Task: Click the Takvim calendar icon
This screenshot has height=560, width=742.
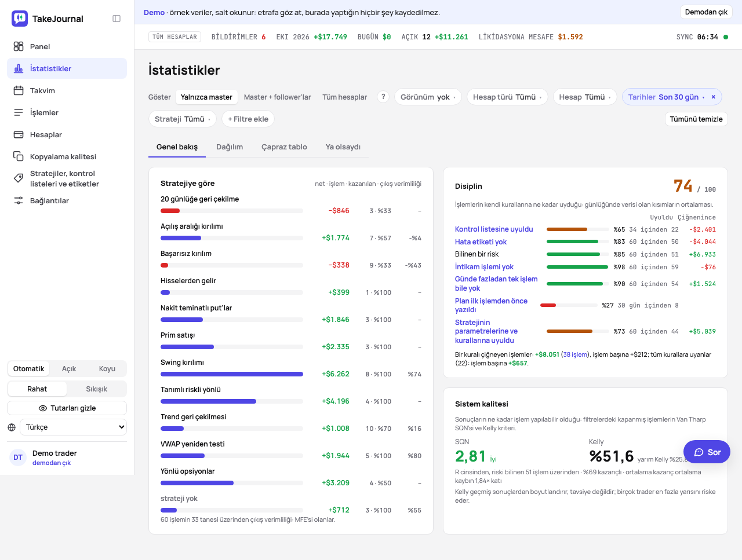Action: [x=19, y=90]
